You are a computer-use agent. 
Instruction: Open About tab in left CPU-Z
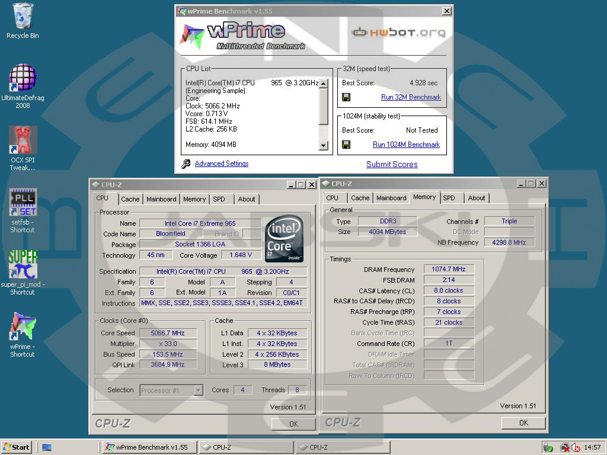(x=246, y=199)
